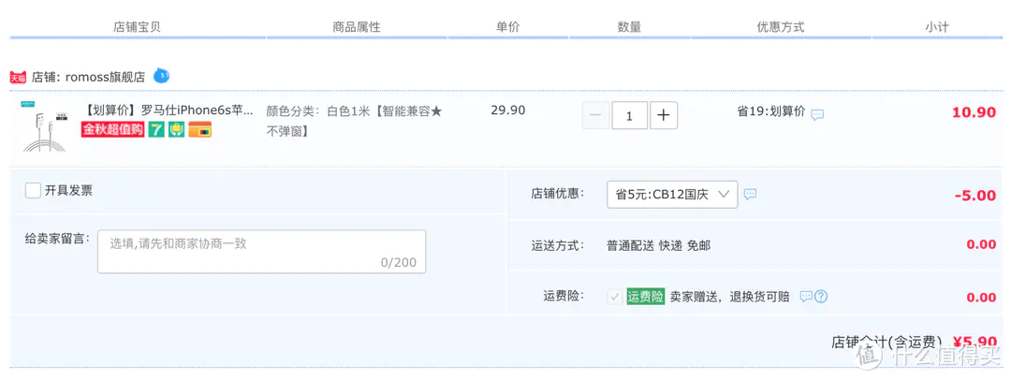Image resolution: width=1011 pixels, height=380 pixels.
Task: Click the 开具发票 label text
Action: pyautogui.click(x=68, y=190)
